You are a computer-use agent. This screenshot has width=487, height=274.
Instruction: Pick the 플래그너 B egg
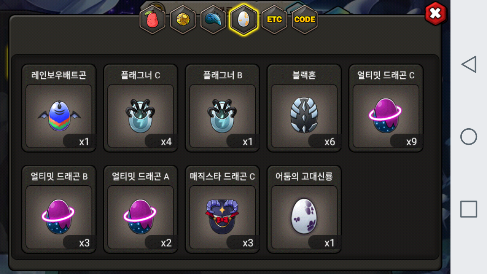point(223,108)
